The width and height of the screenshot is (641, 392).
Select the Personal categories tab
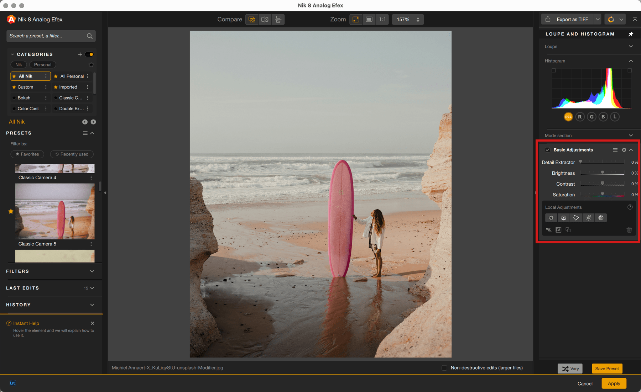coord(42,65)
